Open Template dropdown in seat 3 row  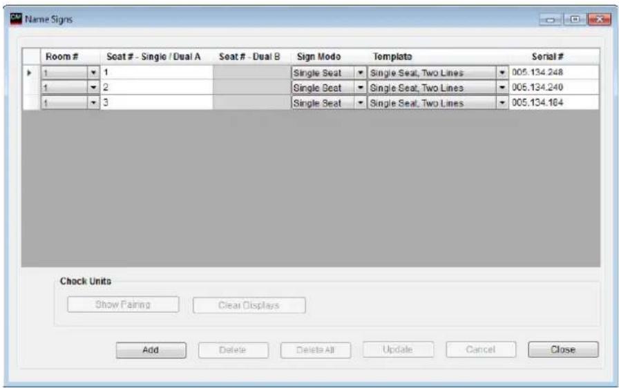[x=502, y=102]
